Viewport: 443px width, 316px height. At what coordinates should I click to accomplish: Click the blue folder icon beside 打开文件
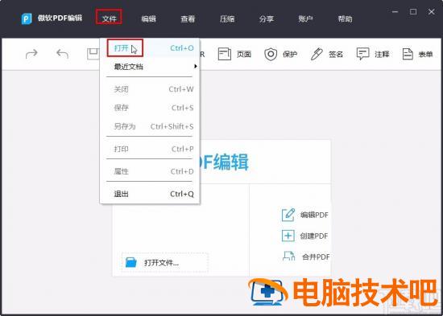click(x=131, y=262)
